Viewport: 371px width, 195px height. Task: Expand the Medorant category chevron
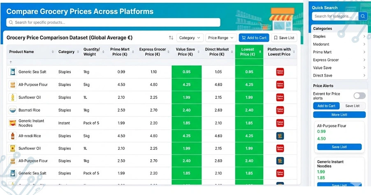[x=364, y=44]
